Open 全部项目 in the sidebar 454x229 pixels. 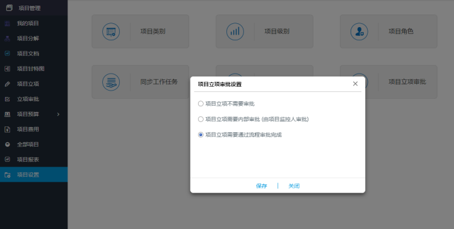pyautogui.click(x=33, y=145)
